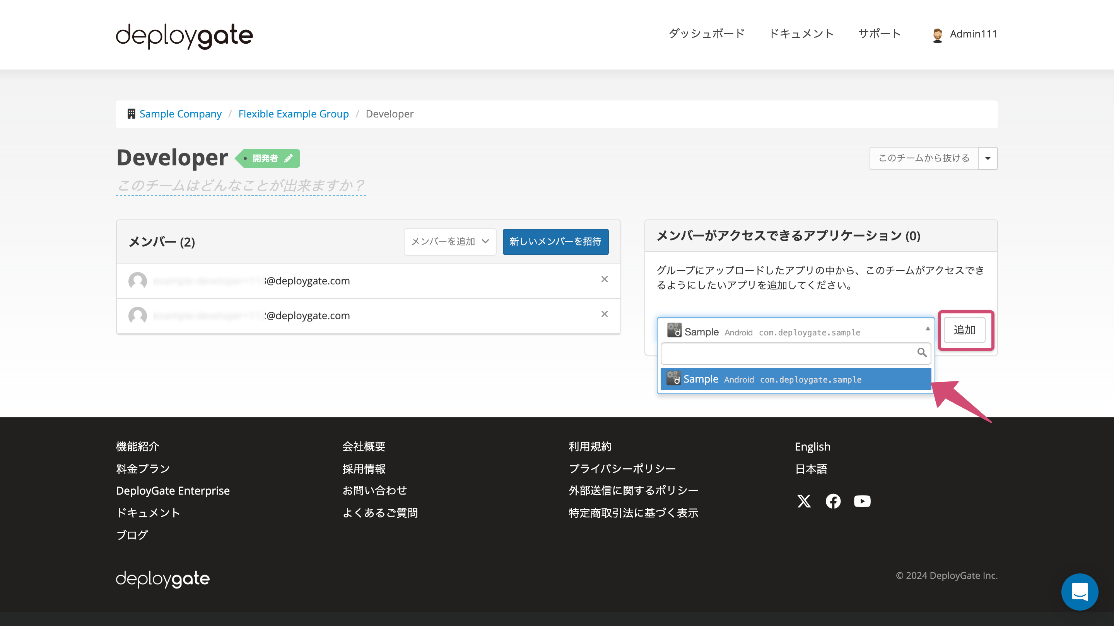The image size is (1114, 626).
Task: Open the ダッシュボード menu item
Action: click(707, 33)
